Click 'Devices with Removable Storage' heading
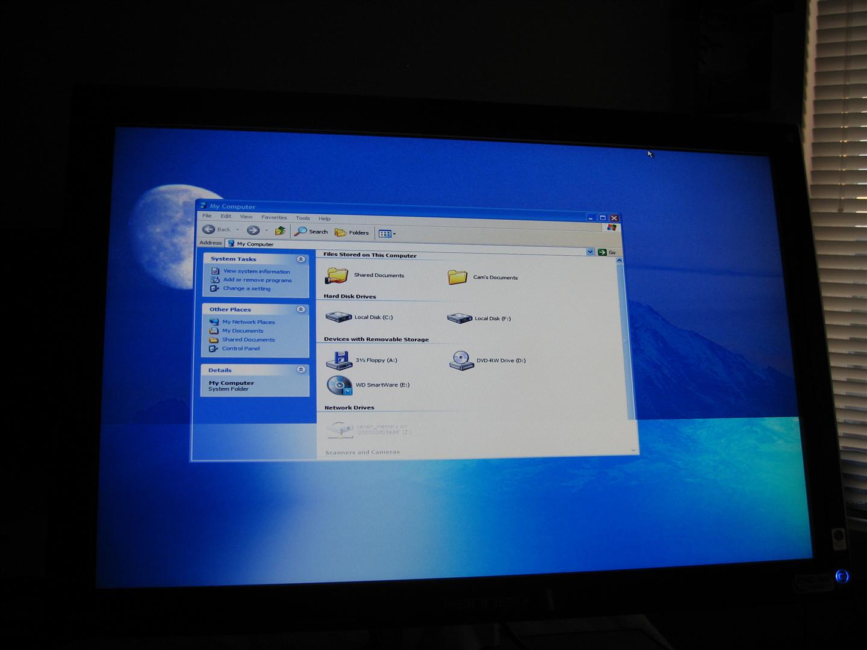The height and width of the screenshot is (650, 867). point(376,339)
